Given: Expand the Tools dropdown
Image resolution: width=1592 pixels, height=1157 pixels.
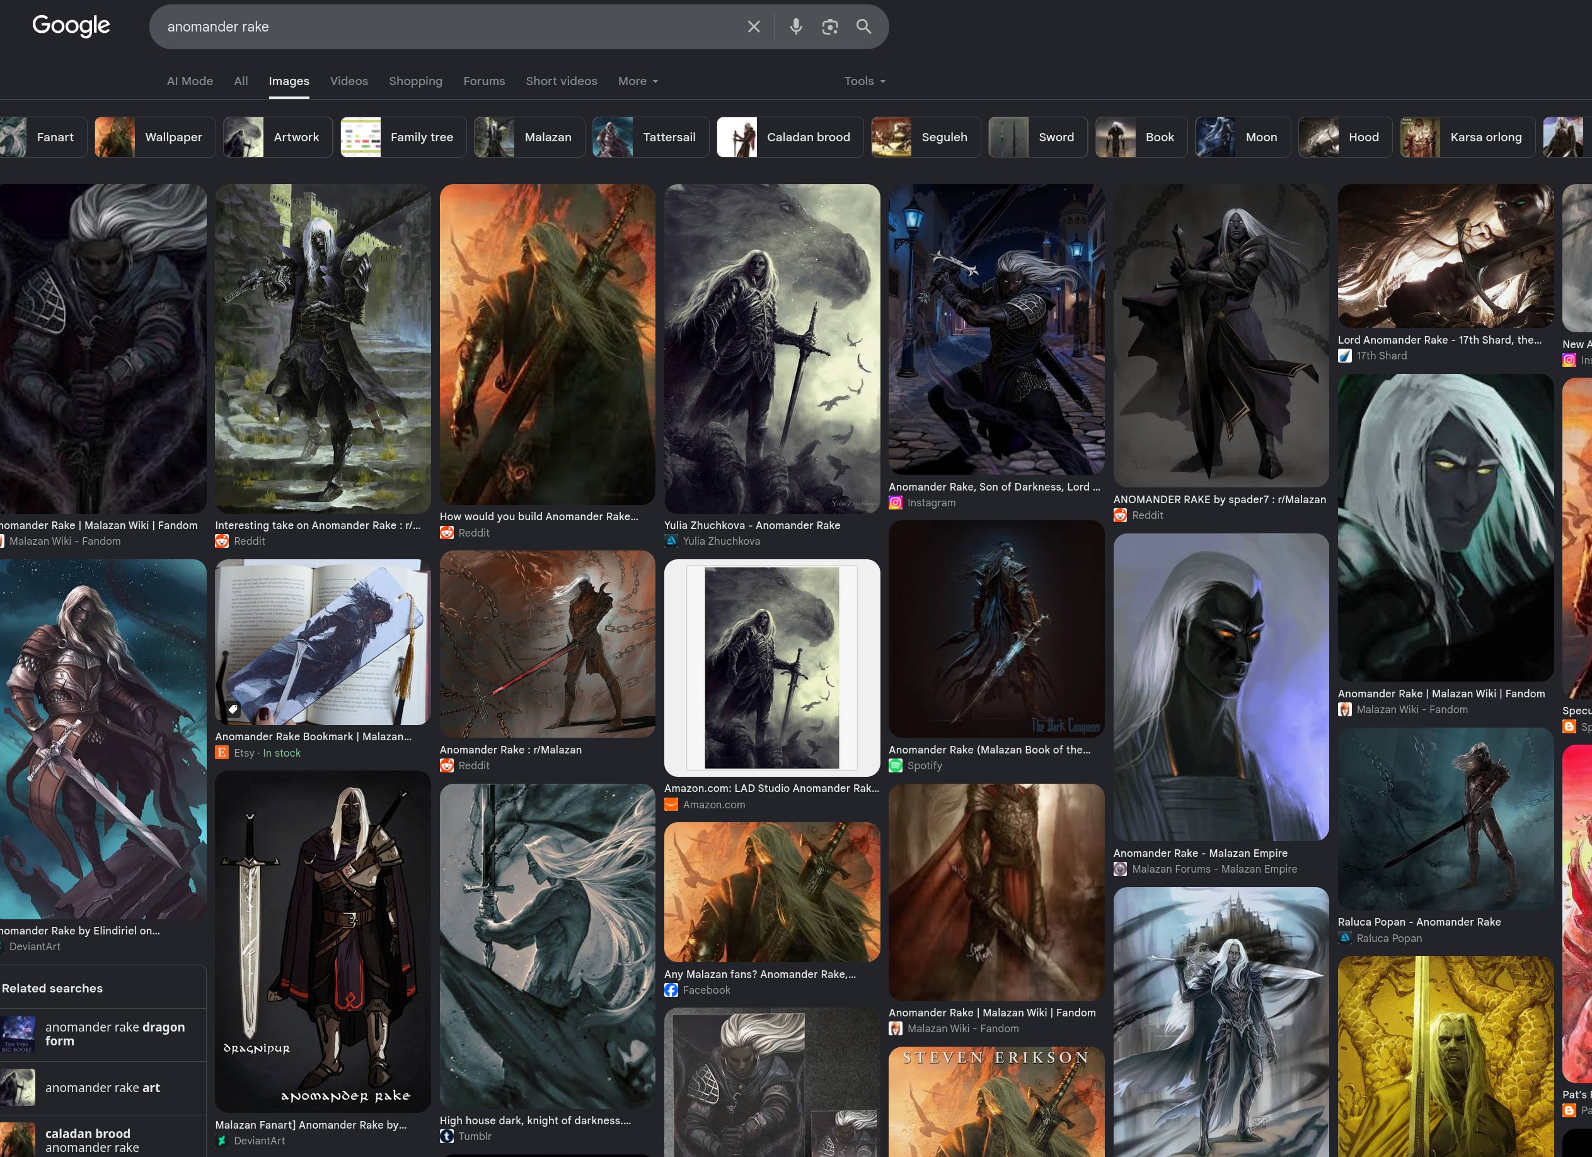Looking at the screenshot, I should (x=865, y=81).
